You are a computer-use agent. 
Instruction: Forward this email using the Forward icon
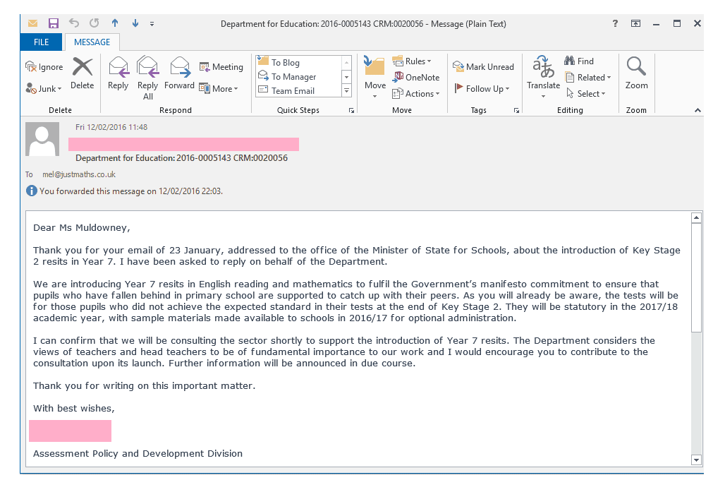coord(180,67)
